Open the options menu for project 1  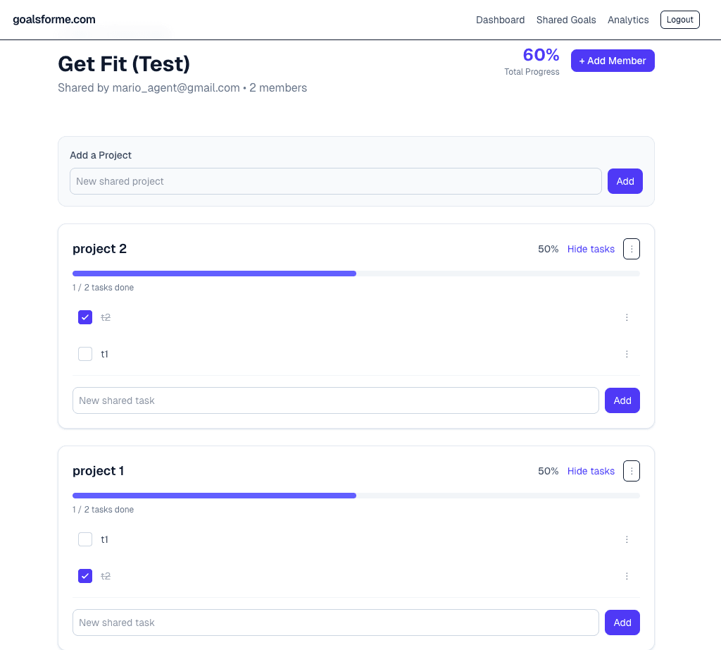pyautogui.click(x=631, y=471)
